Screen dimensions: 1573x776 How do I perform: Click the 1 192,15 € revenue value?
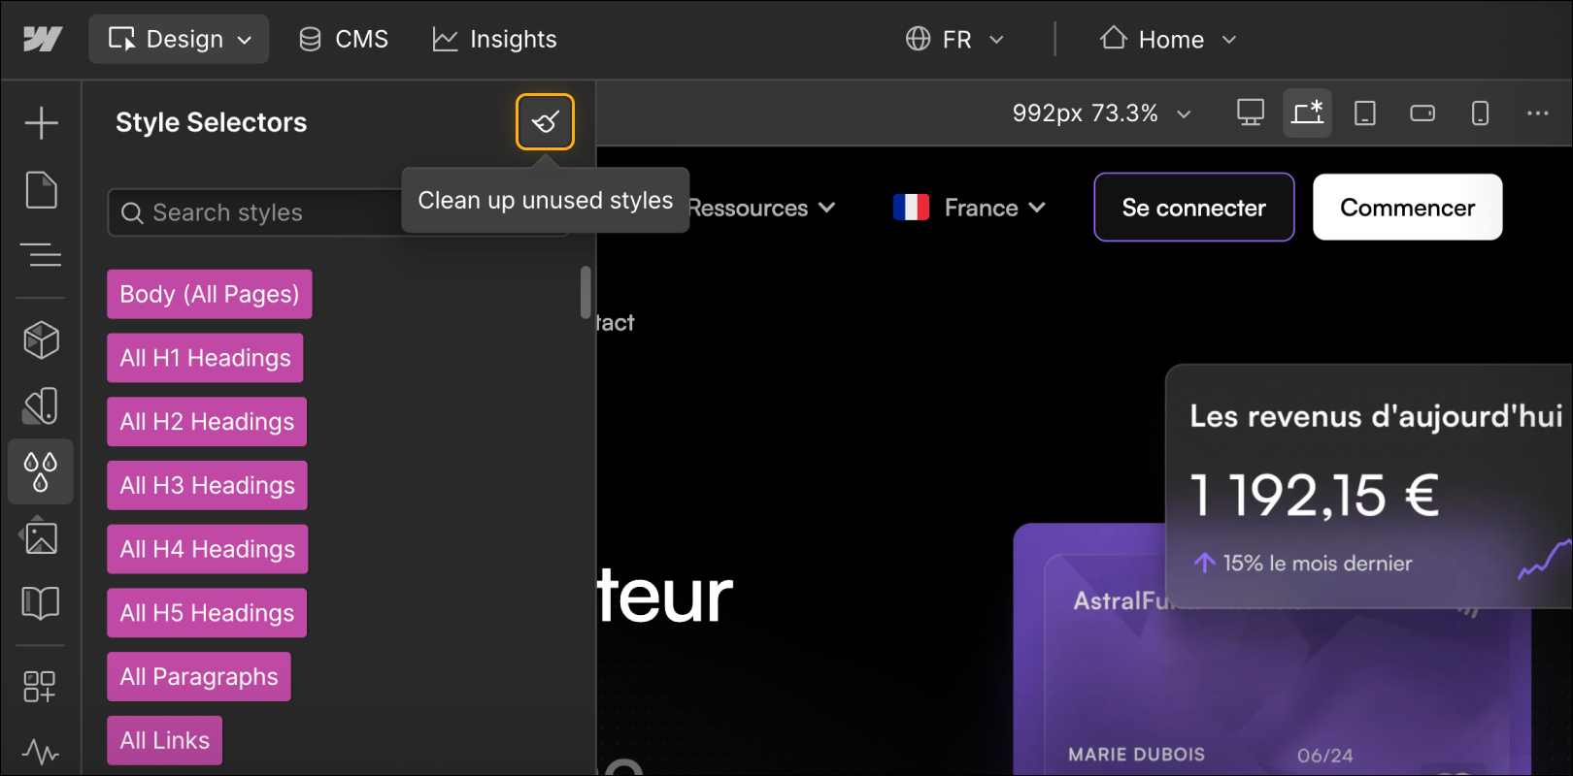(x=1315, y=496)
